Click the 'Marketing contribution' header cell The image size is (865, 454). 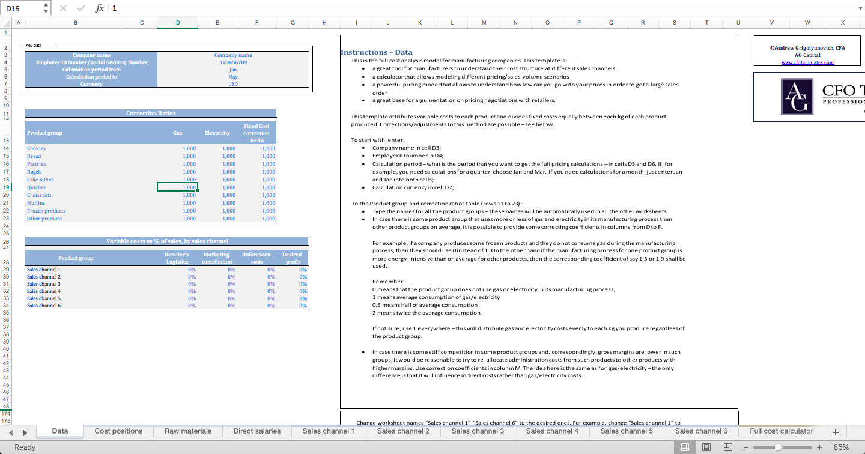click(217, 258)
